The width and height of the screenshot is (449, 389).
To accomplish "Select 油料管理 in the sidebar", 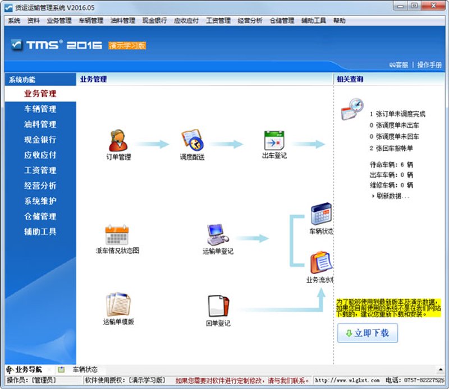I will pyautogui.click(x=40, y=124).
